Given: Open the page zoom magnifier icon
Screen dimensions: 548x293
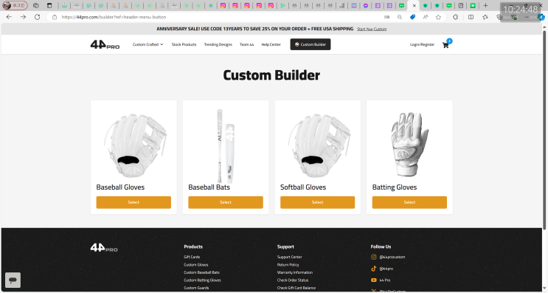Looking at the screenshot, I should pos(400,17).
